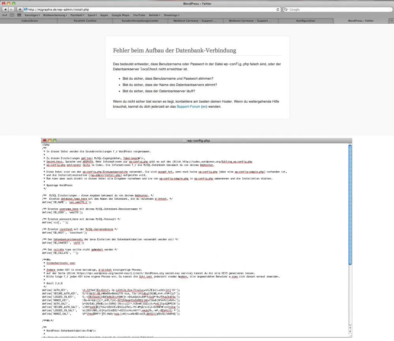Click the opening <?php line in editor
This screenshot has height=341, width=394.
click(x=46, y=145)
